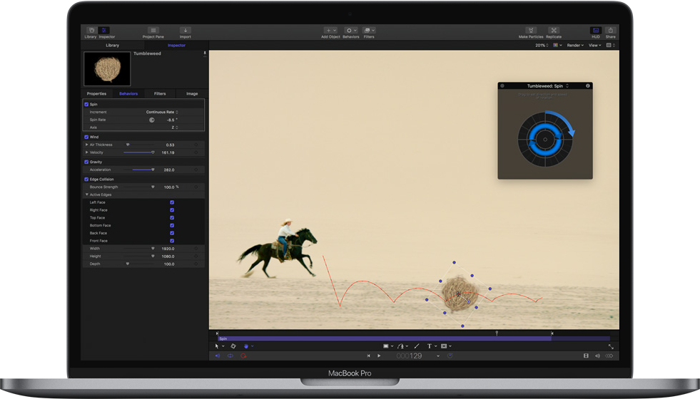Uncheck the Wind behavior checkbox
This screenshot has width=700, height=399.
point(87,137)
